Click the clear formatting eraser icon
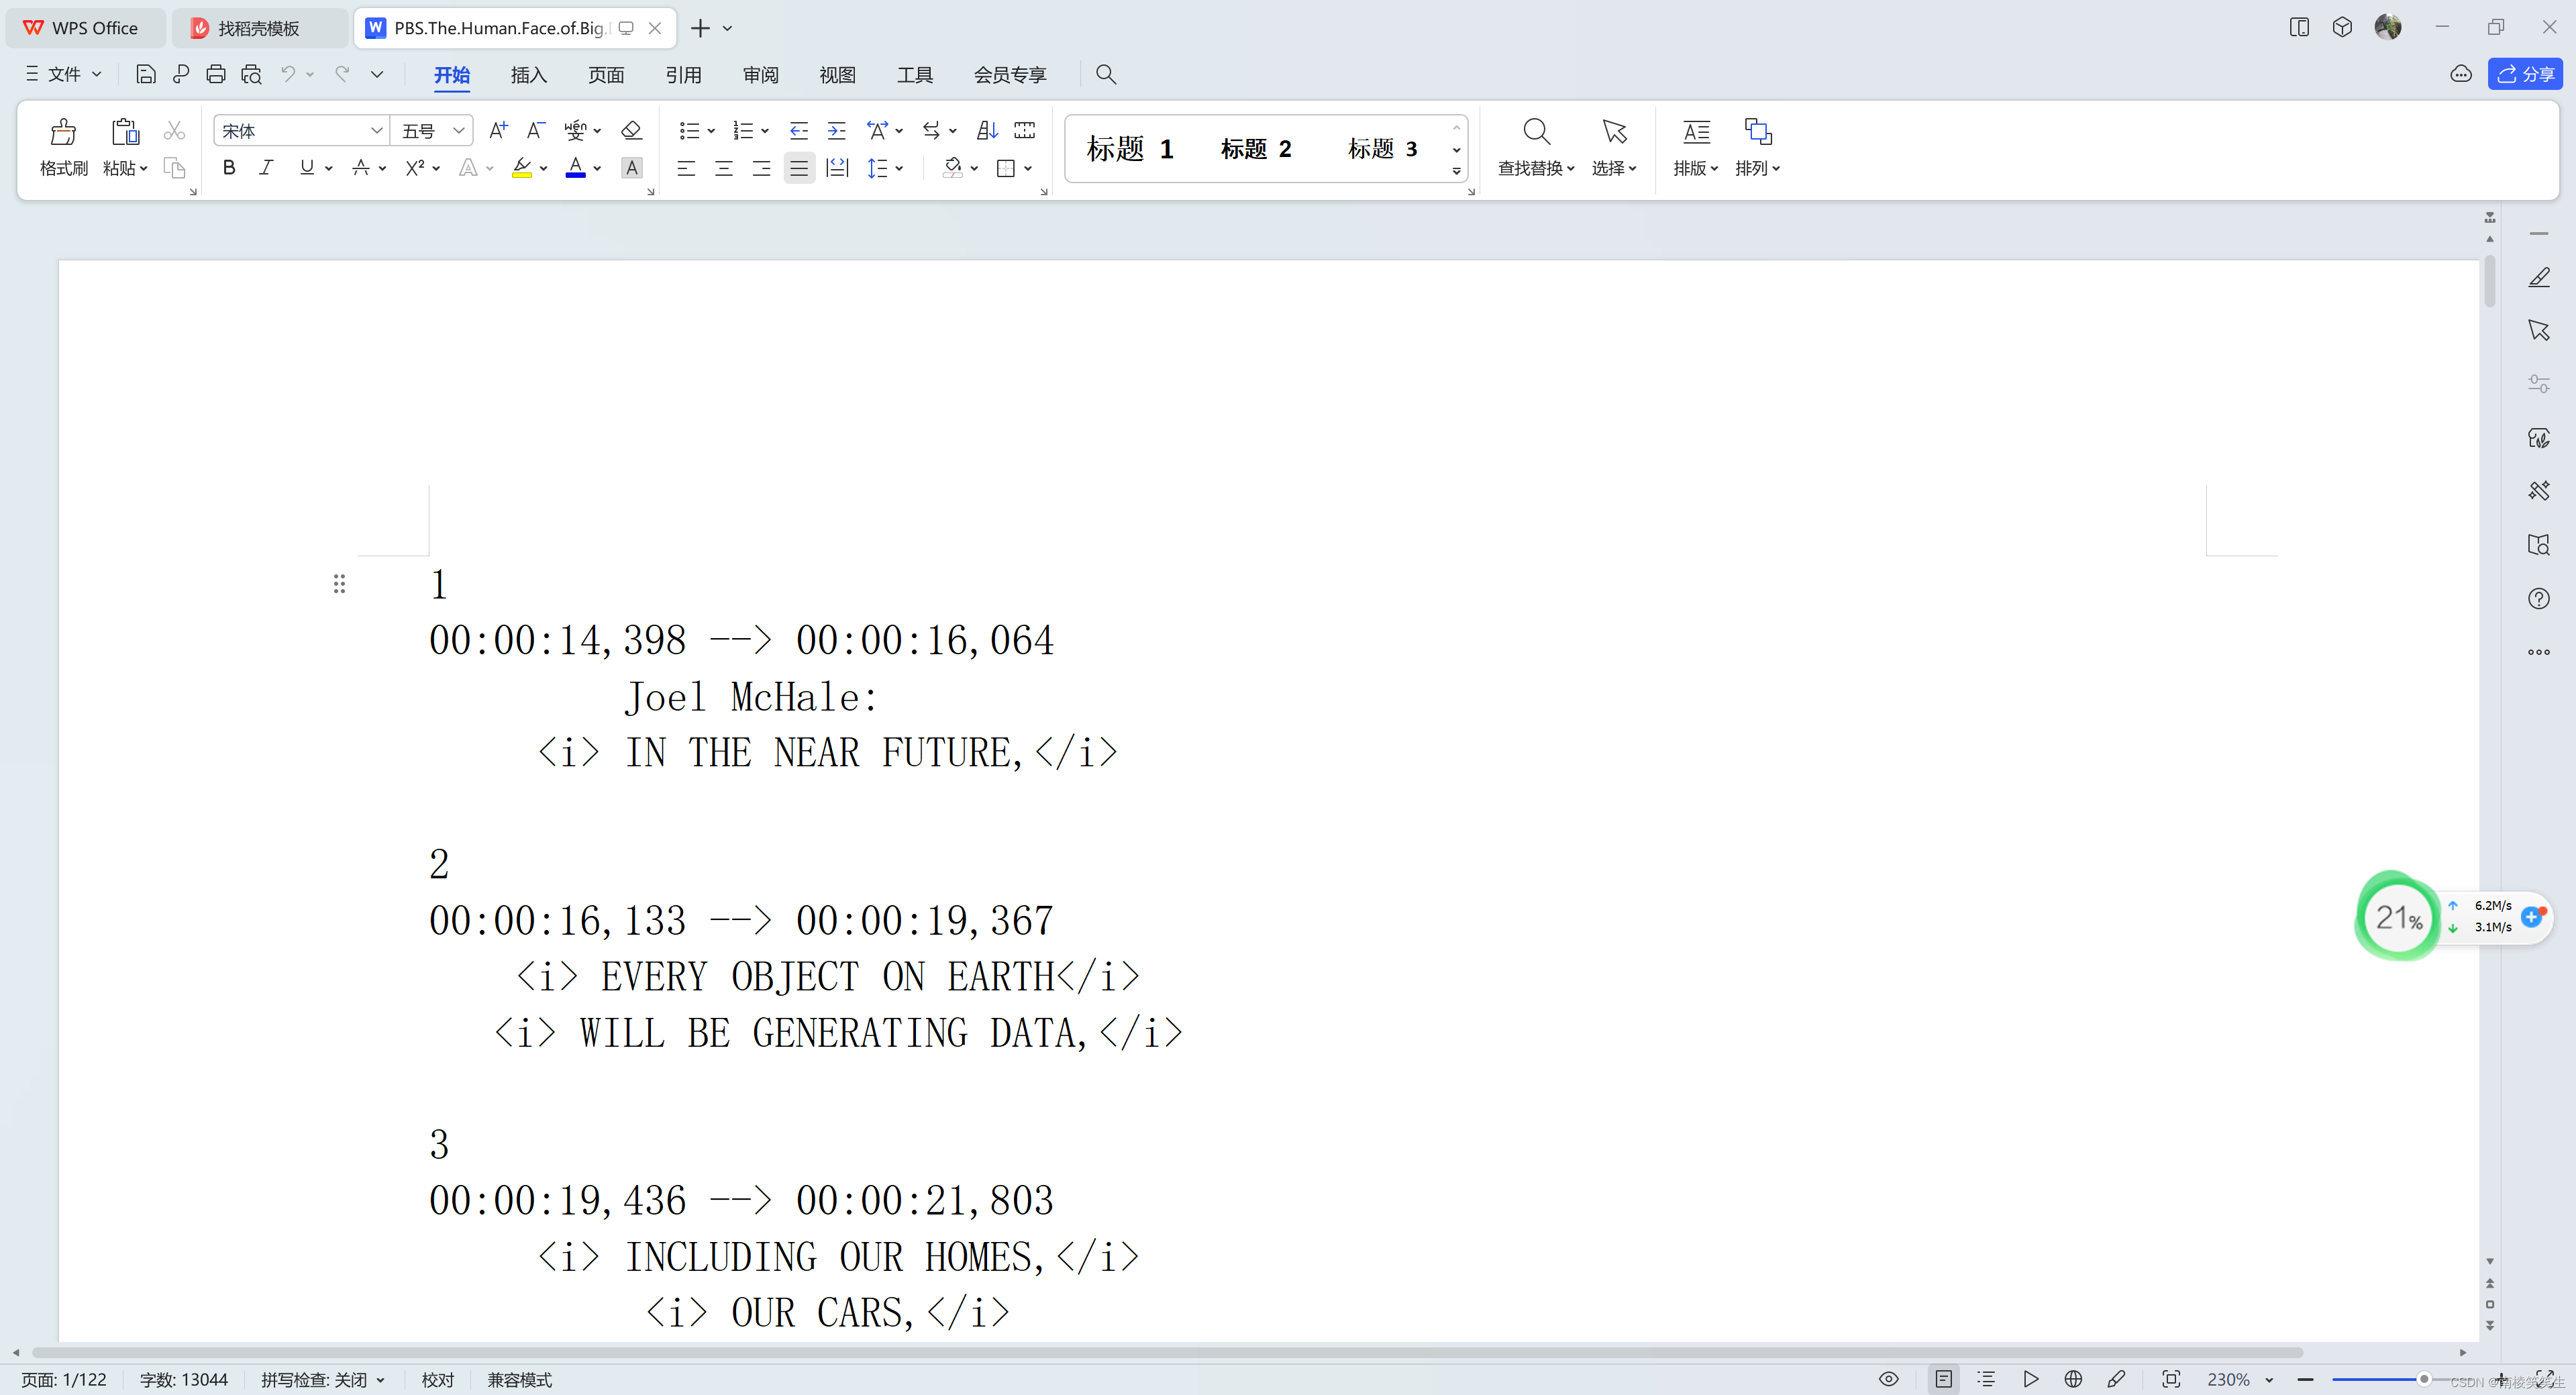This screenshot has height=1395, width=2576. click(x=631, y=130)
